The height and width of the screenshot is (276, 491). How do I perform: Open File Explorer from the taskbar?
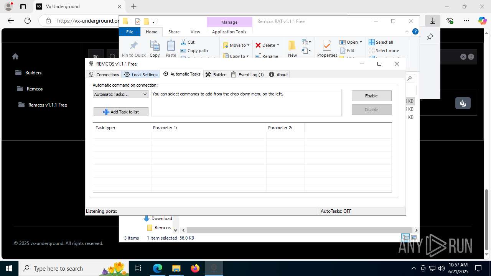coord(176,268)
